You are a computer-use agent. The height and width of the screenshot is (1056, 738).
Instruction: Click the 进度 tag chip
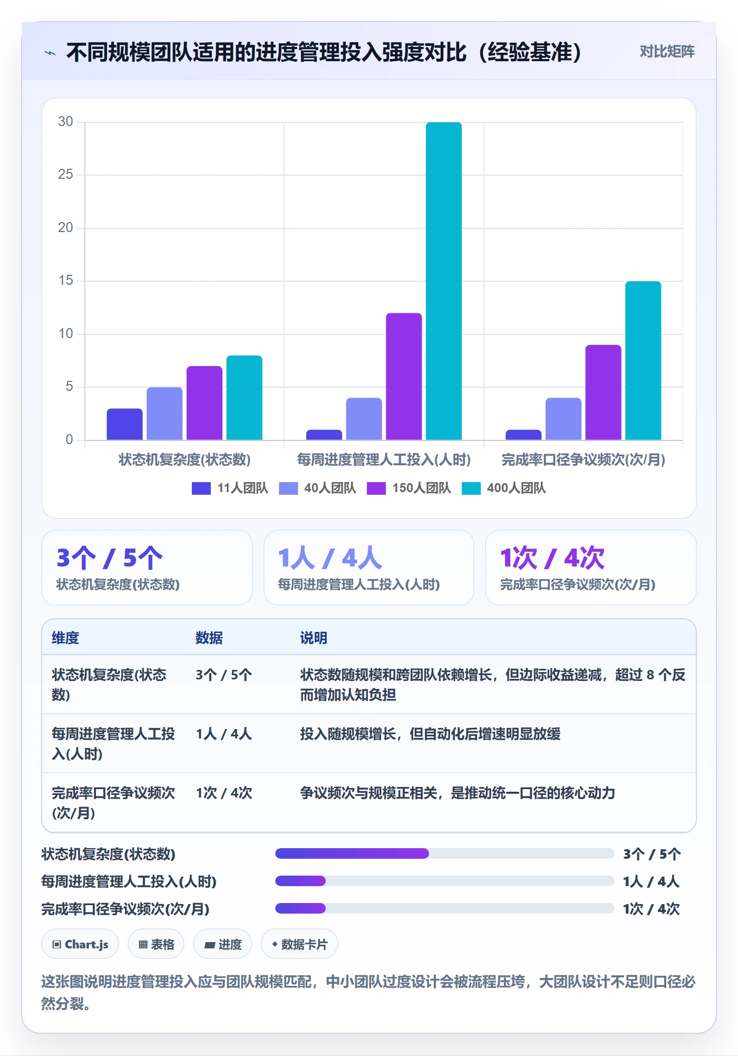point(222,944)
